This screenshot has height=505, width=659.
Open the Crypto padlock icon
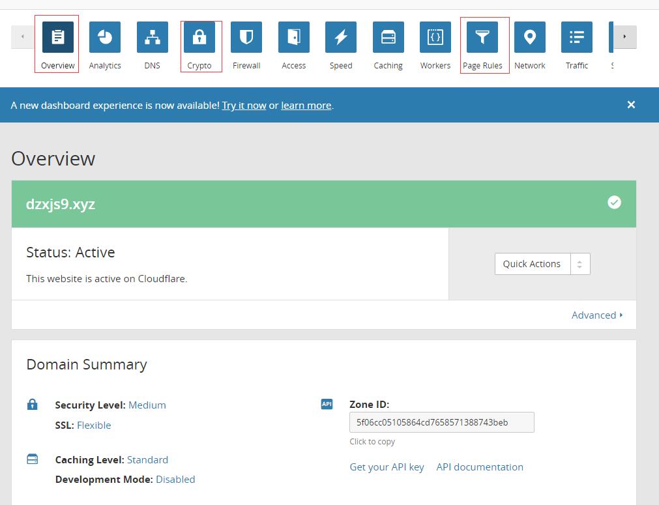coord(199,37)
